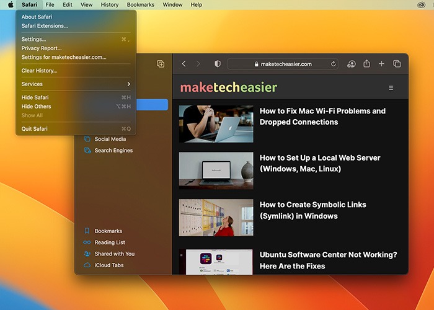Screen dimensions: 434x310
Task: Click the MacBook thumbnail for Wi-Fi article
Action: [x=216, y=124]
